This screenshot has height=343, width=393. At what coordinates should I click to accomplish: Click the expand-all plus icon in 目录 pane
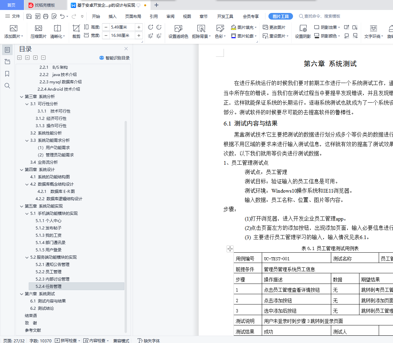35,58
